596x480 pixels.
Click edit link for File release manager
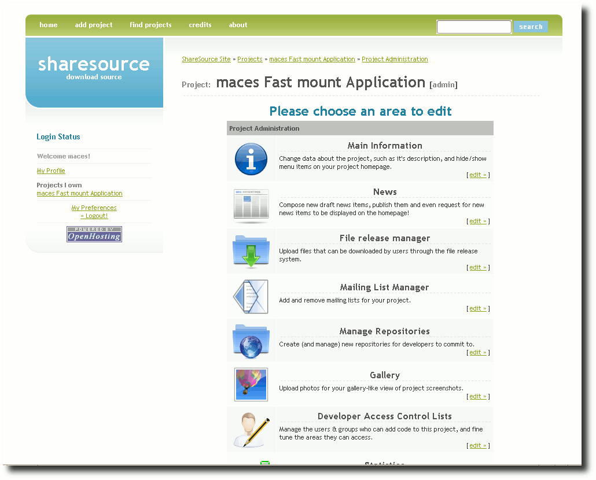tap(478, 268)
